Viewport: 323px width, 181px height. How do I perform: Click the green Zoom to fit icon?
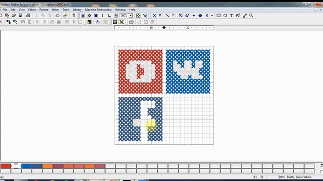coord(138,16)
